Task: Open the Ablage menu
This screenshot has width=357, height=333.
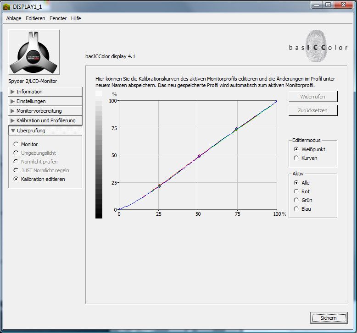Action: (x=13, y=18)
